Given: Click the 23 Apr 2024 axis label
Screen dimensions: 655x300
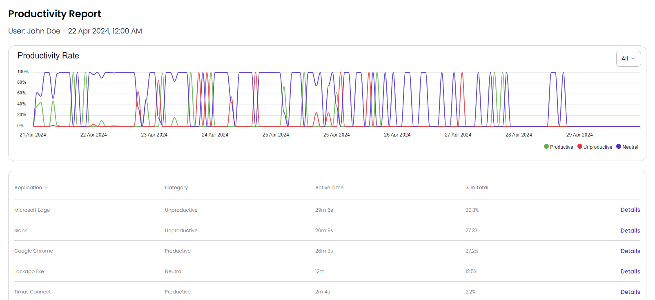Looking at the screenshot, I should coord(154,135).
